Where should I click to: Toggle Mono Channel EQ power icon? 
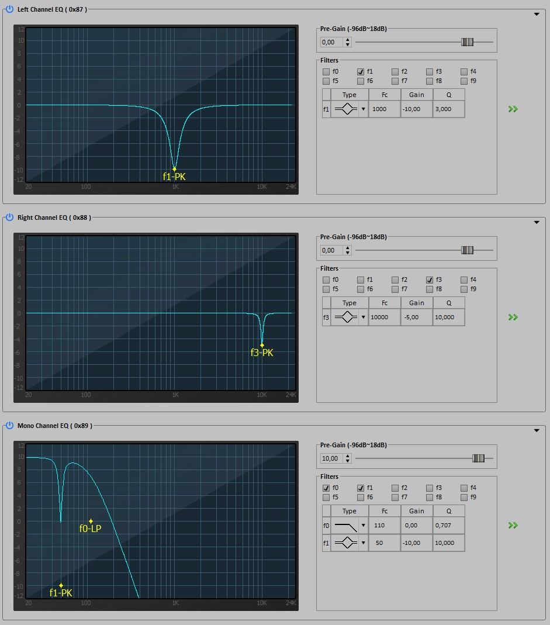[9, 425]
